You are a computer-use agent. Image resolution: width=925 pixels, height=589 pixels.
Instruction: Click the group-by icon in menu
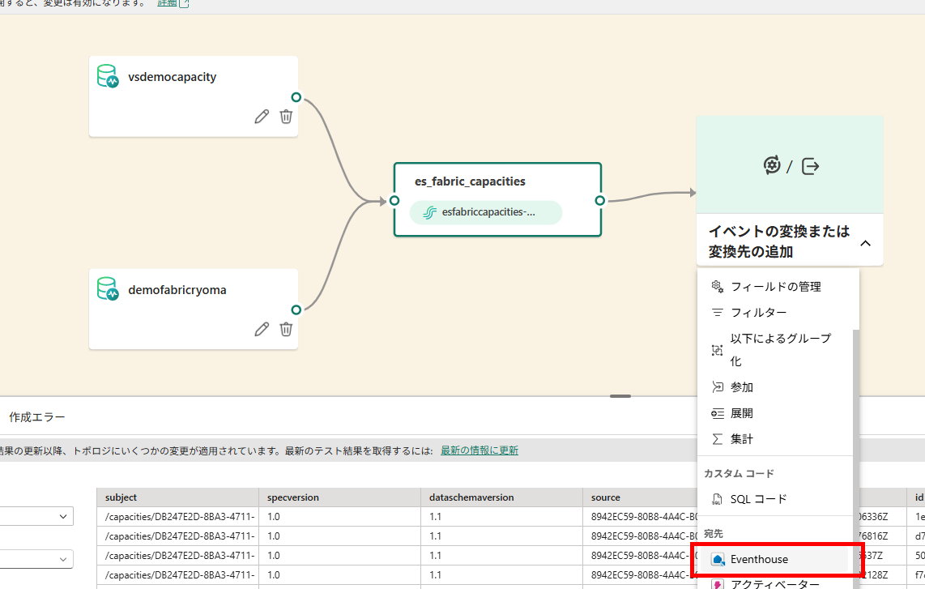pos(718,350)
